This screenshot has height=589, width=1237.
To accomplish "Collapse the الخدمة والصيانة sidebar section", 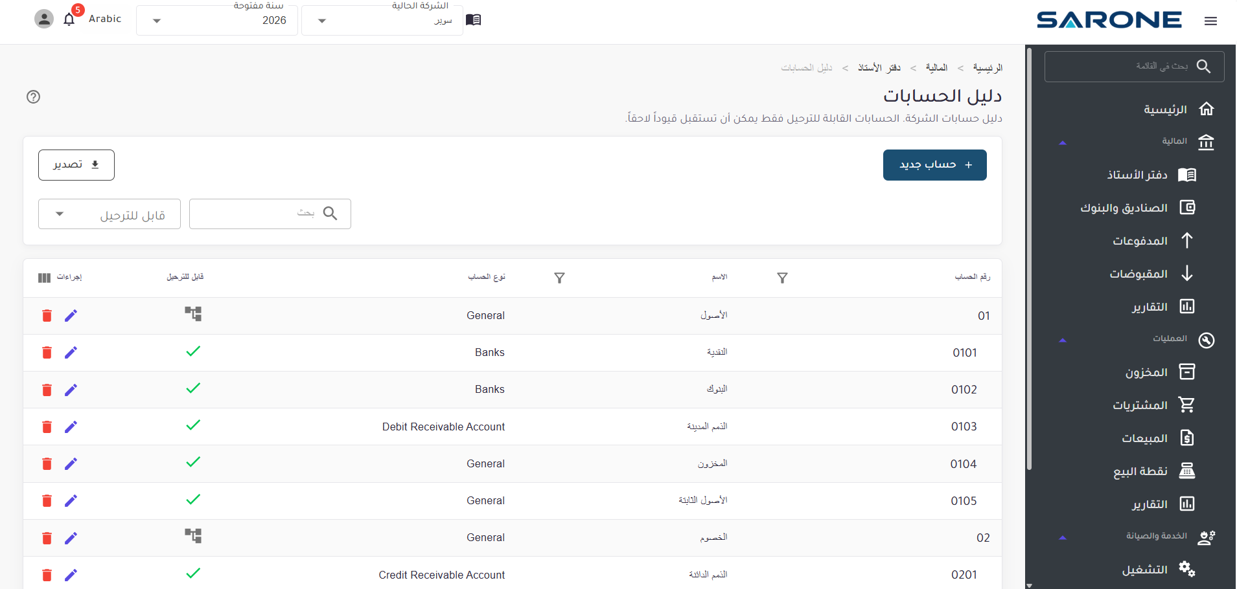I will [1062, 537].
